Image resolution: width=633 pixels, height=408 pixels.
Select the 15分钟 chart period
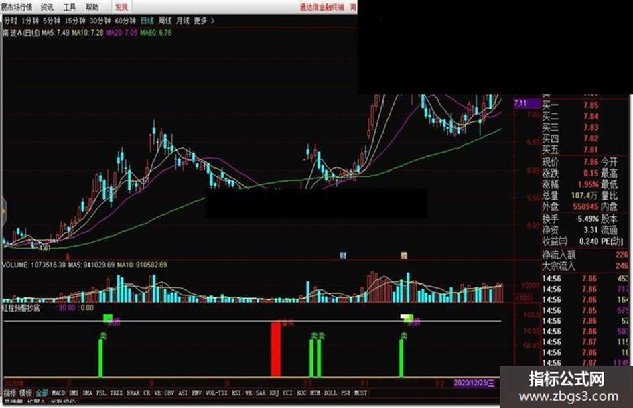(x=75, y=21)
